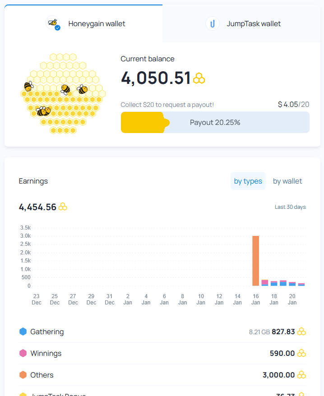The width and height of the screenshot is (324, 396).
Task: Click the Winnings earnings row label
Action: click(x=46, y=353)
